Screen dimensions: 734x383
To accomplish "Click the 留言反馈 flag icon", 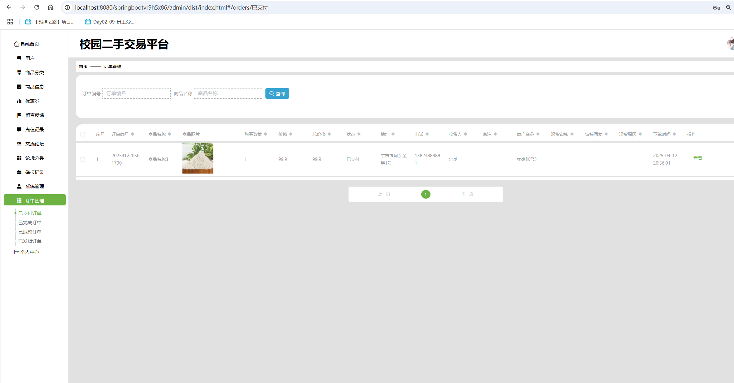I will pyautogui.click(x=19, y=115).
